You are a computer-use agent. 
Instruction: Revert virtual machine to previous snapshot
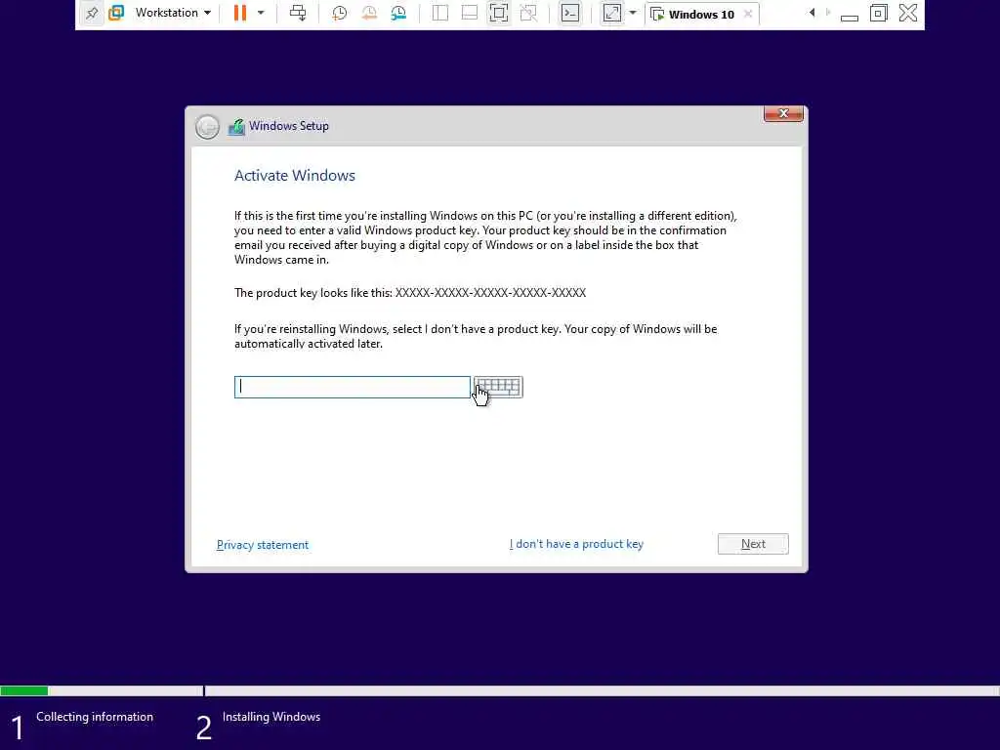tap(369, 14)
